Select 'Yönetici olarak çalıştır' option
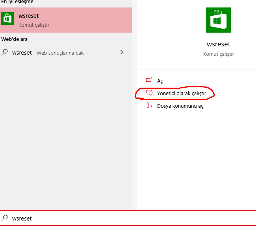 pos(181,94)
